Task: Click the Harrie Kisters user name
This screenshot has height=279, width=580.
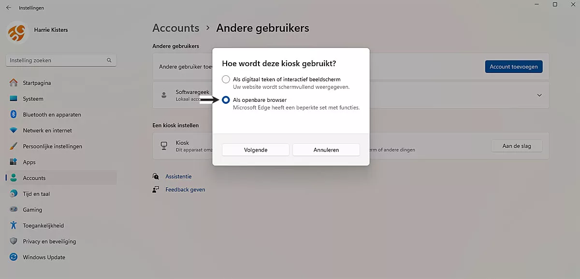Action: [51, 30]
